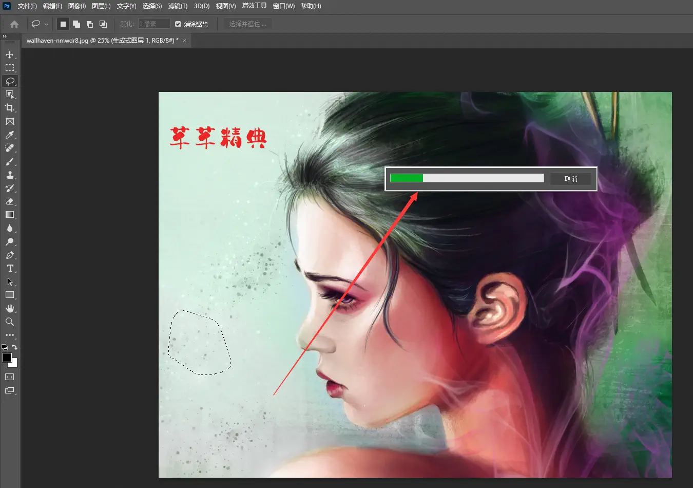Choose New Selection mode

click(63, 24)
